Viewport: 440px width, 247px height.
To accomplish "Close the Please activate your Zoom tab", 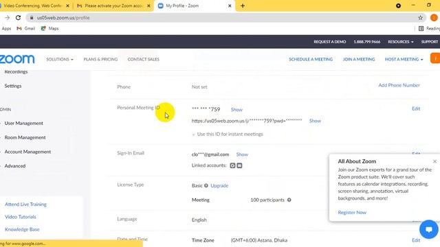I will click(148, 5).
